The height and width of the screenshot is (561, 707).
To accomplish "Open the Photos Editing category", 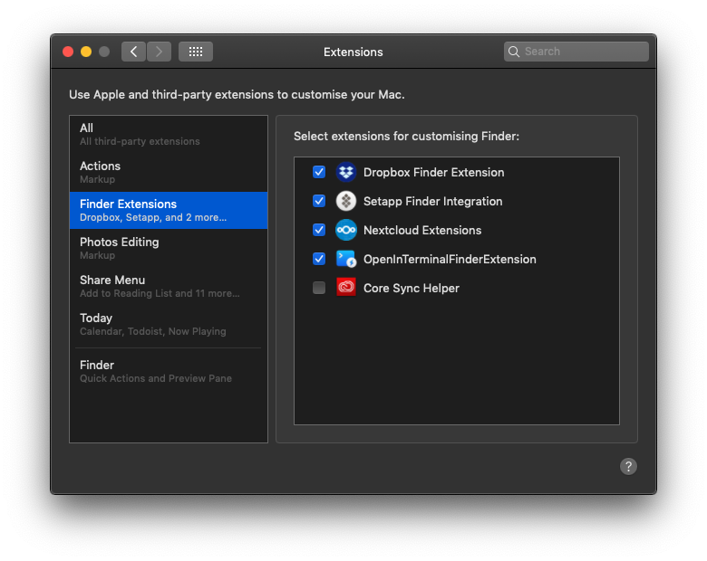I will click(x=169, y=248).
